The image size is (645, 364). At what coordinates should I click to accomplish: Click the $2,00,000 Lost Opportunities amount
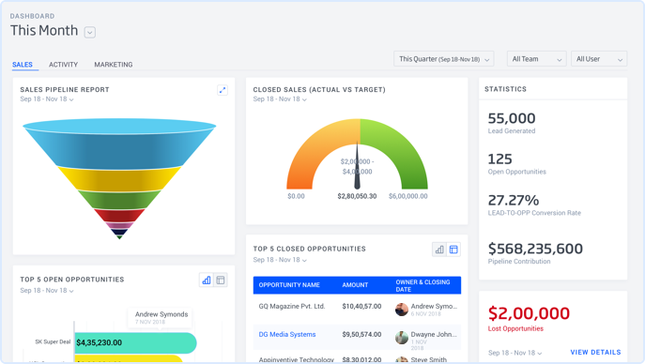coord(529,313)
